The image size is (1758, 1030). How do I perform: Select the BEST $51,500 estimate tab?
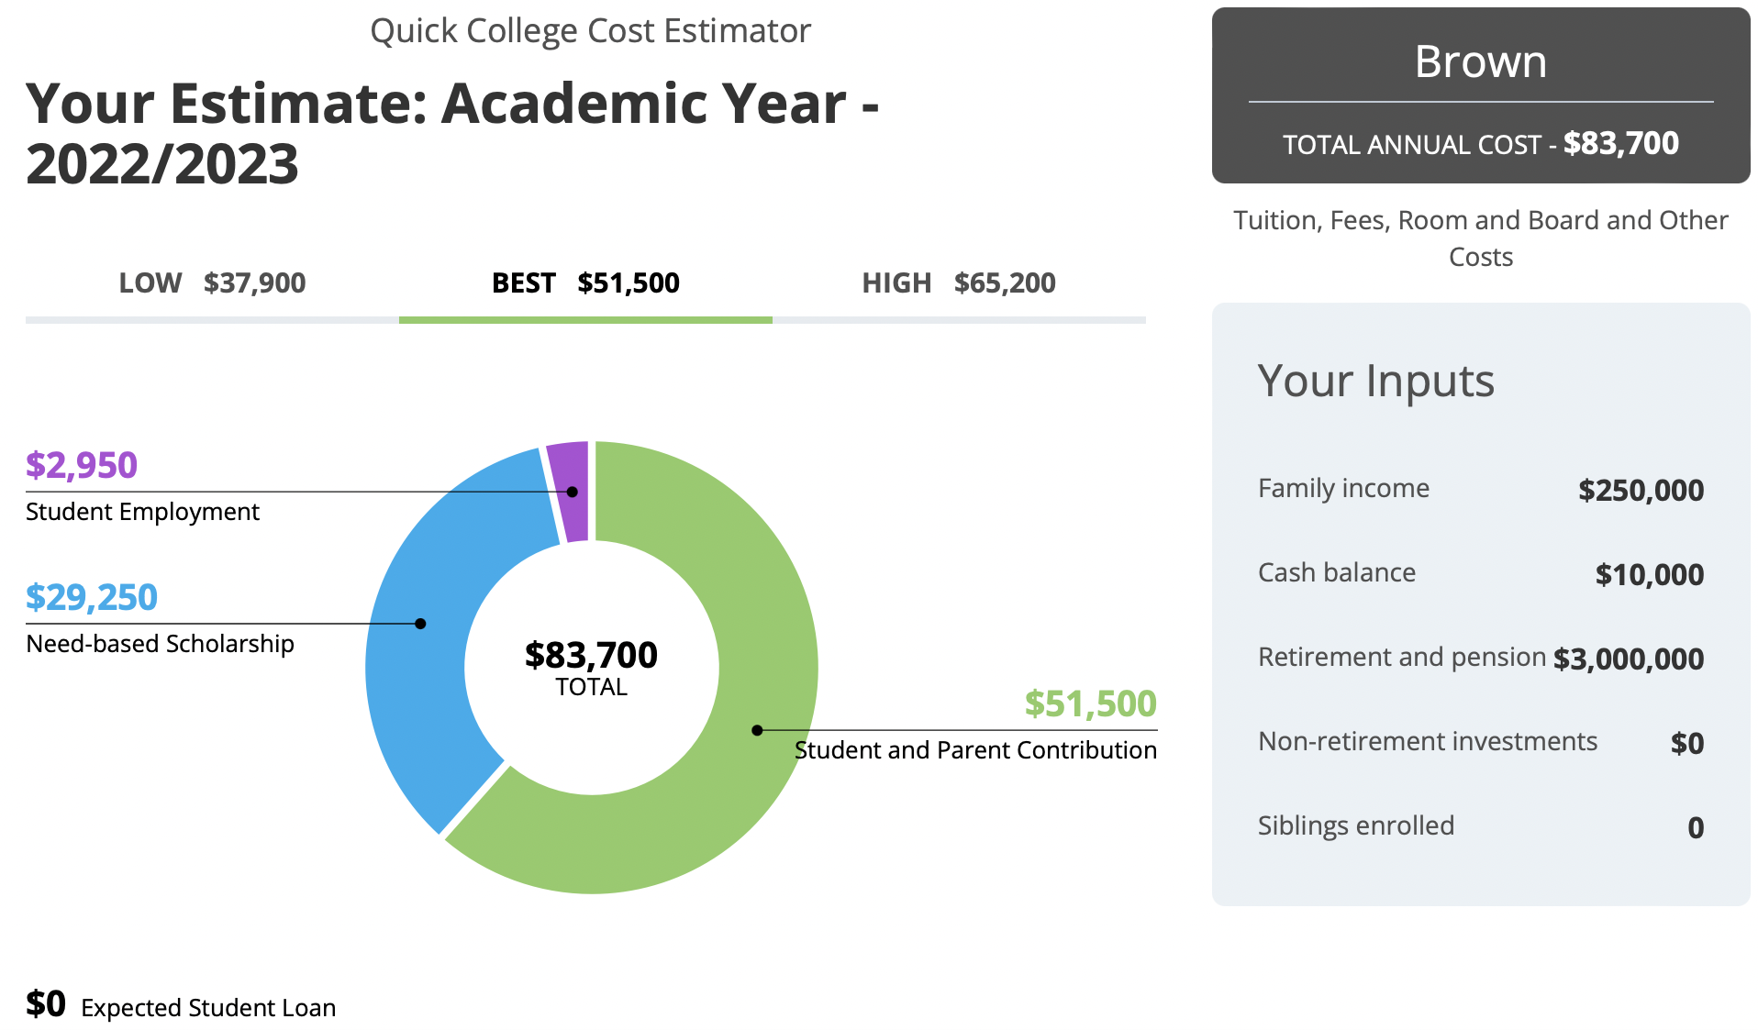[585, 283]
